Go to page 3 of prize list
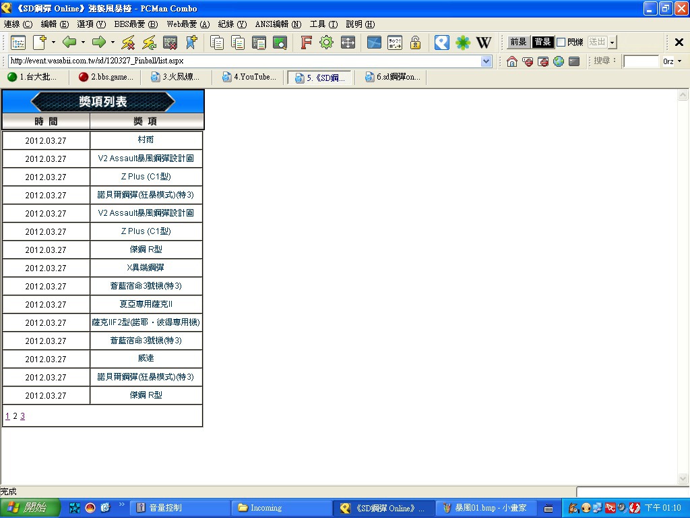690x518 pixels. point(22,416)
